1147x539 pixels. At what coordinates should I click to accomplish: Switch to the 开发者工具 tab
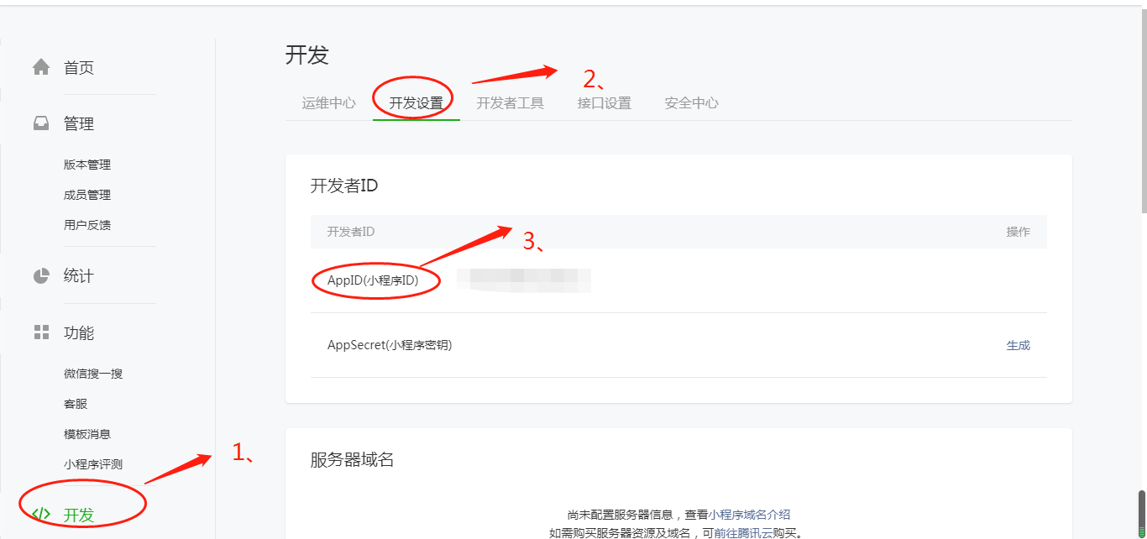tap(511, 103)
